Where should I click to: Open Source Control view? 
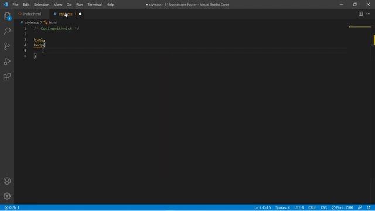[7, 46]
